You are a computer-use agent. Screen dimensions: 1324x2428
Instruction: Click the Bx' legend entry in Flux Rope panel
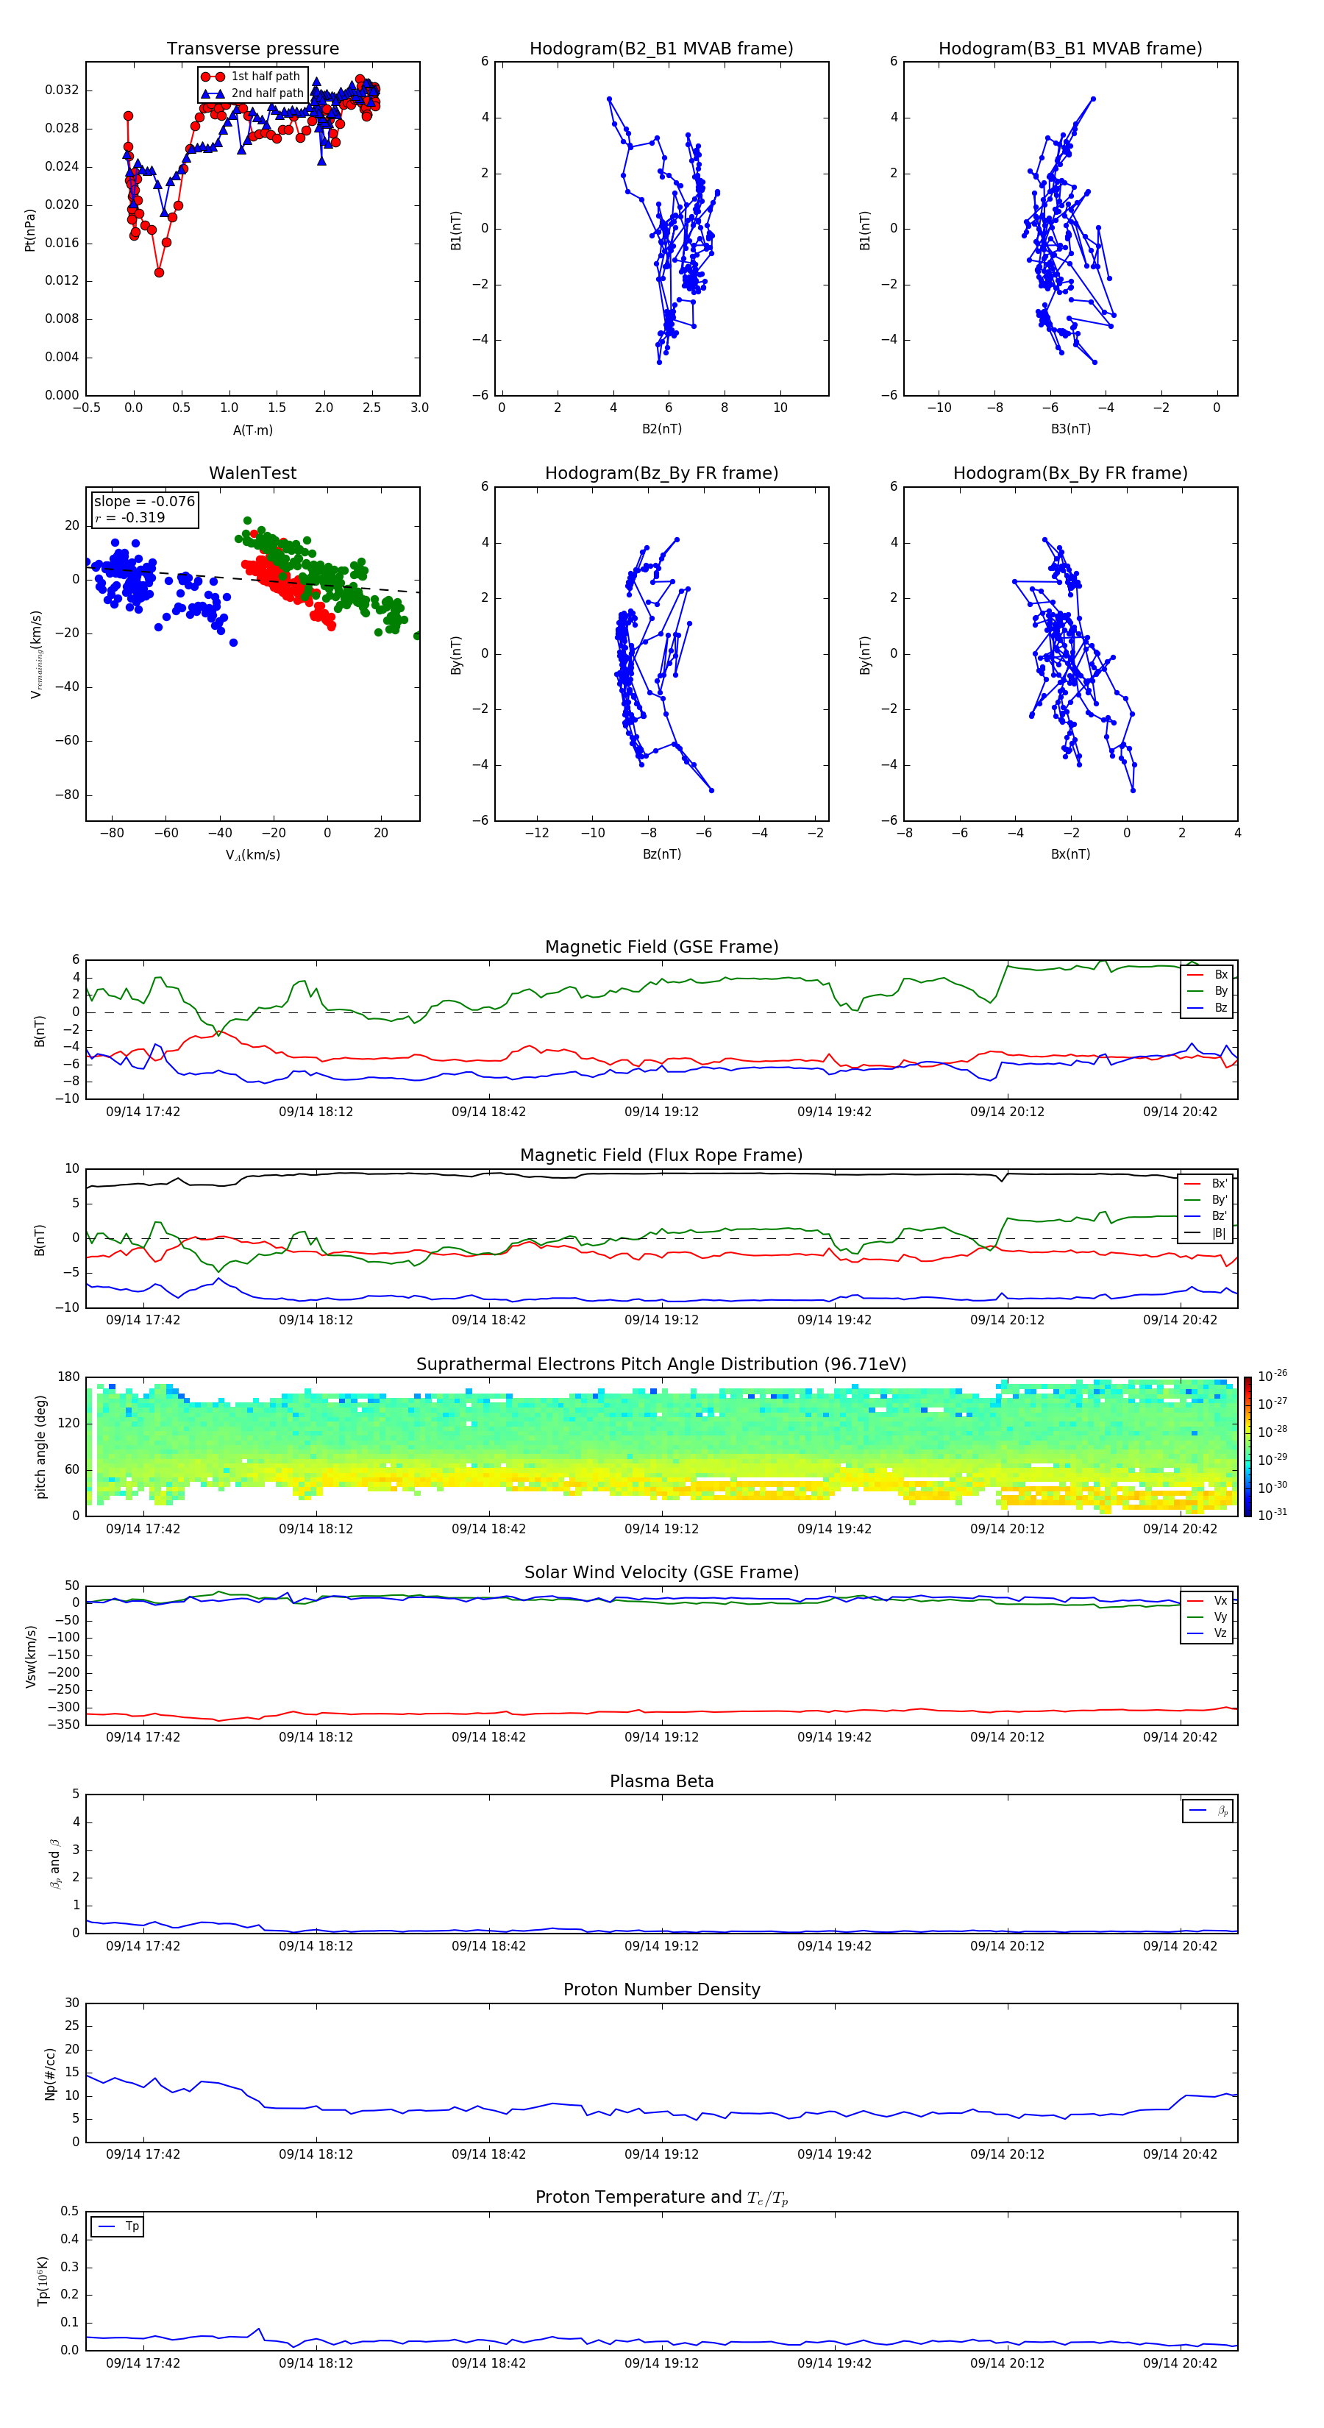click(x=1206, y=1185)
